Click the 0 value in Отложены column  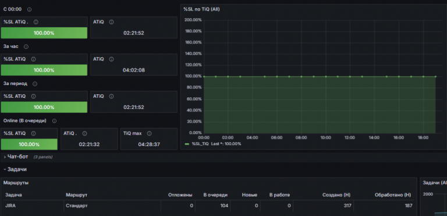[x=191, y=206]
